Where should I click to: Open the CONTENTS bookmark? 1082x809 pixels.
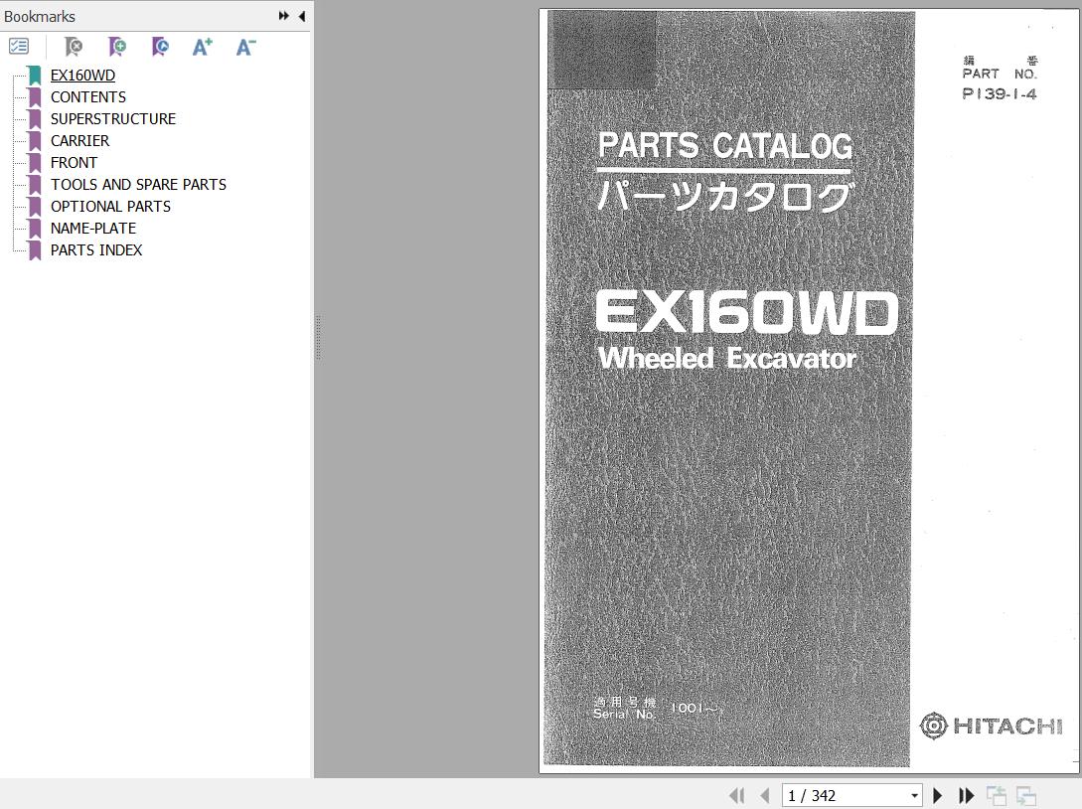pos(88,97)
